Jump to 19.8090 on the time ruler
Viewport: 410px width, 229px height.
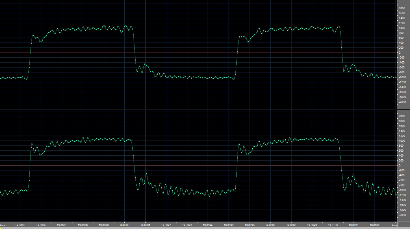[124, 225]
